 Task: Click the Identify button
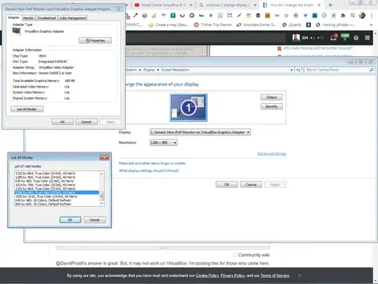(x=272, y=107)
